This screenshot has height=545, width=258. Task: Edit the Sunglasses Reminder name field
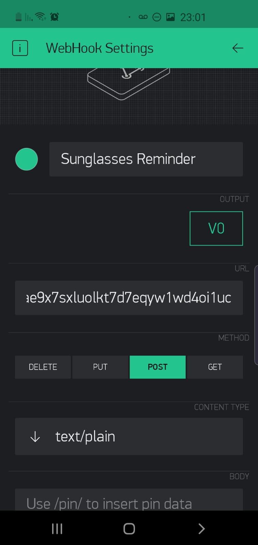click(146, 159)
